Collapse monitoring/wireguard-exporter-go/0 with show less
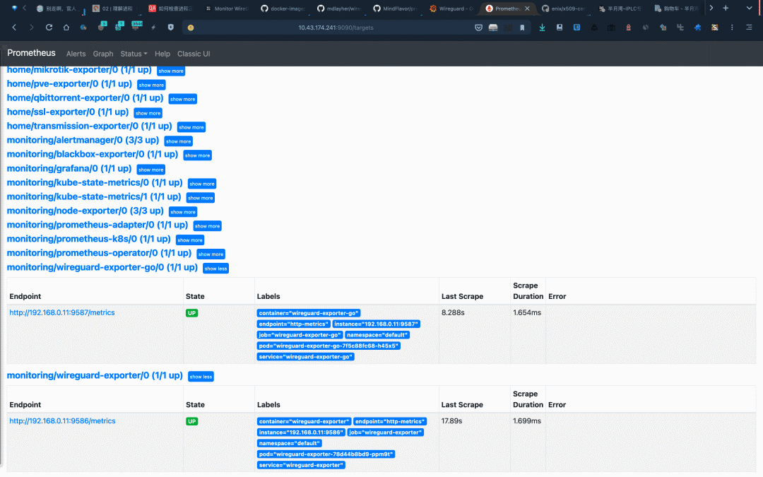The image size is (763, 477). pos(215,269)
